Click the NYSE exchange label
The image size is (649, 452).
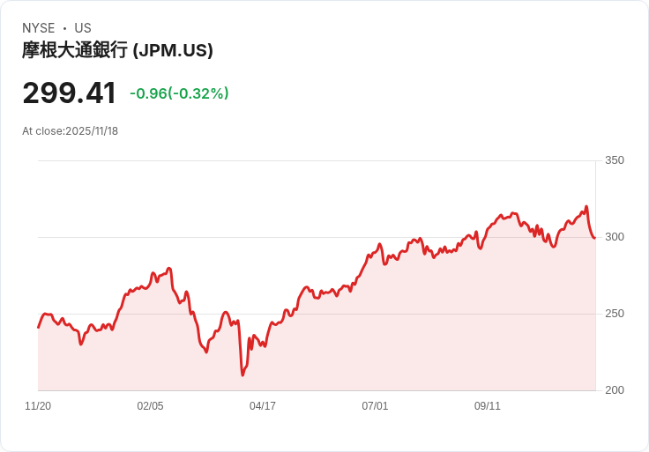[x=38, y=28]
